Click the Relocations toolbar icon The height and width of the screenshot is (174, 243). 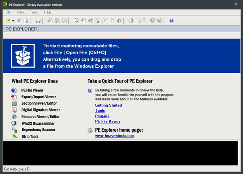click(x=112, y=21)
